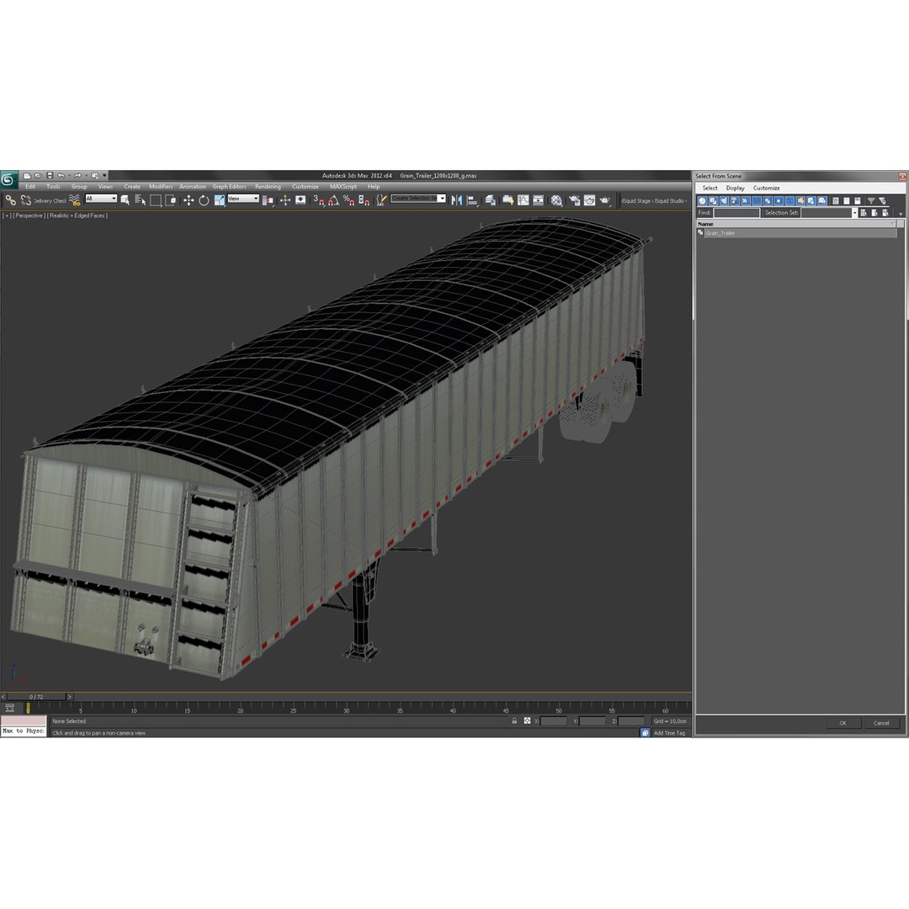Open quick access toolbar customize arrow
Image resolution: width=909 pixels, height=909 pixels.
pyautogui.click(x=105, y=176)
